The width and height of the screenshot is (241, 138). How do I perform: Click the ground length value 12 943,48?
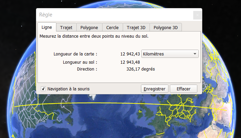click(130, 62)
